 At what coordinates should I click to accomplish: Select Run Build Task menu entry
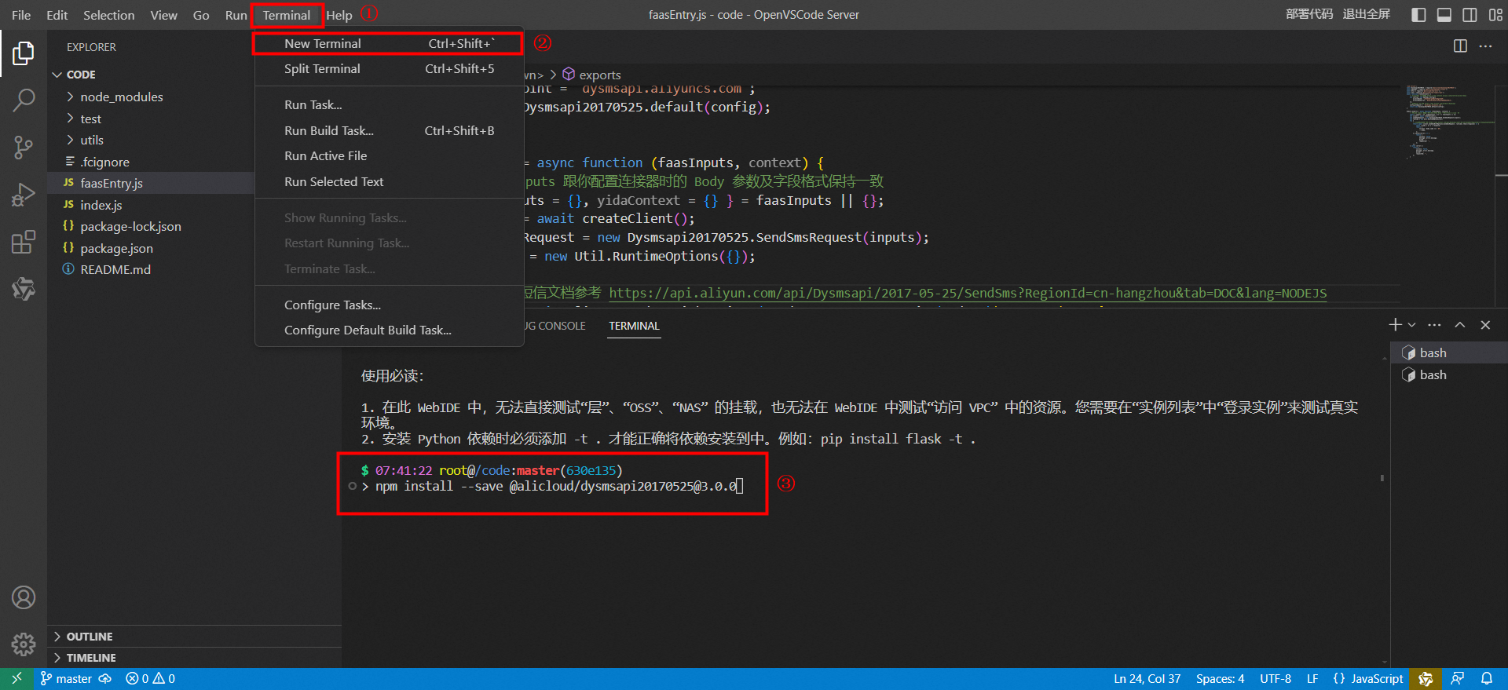click(389, 131)
